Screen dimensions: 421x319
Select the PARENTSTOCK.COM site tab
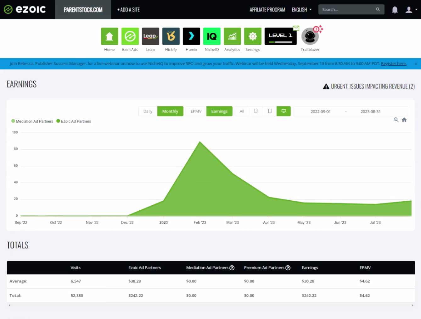click(83, 10)
